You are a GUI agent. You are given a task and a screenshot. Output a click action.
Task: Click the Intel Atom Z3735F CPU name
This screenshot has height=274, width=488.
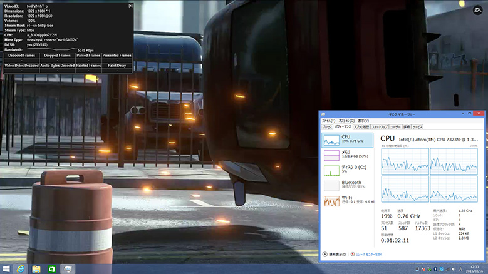[x=439, y=140]
